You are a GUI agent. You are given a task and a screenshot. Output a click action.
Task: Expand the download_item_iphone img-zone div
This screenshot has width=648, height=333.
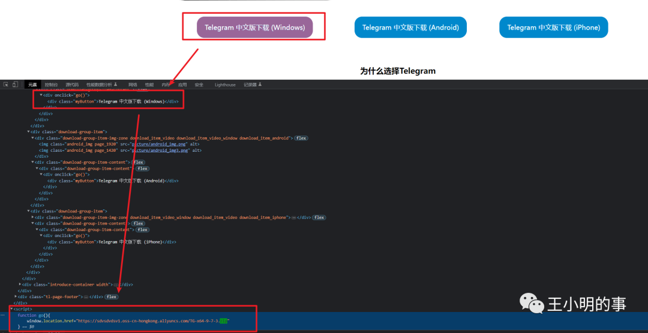pyautogui.click(x=32, y=217)
